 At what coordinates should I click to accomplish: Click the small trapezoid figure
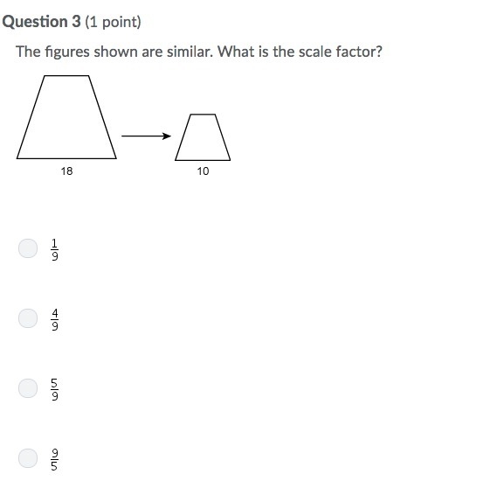click(203, 137)
